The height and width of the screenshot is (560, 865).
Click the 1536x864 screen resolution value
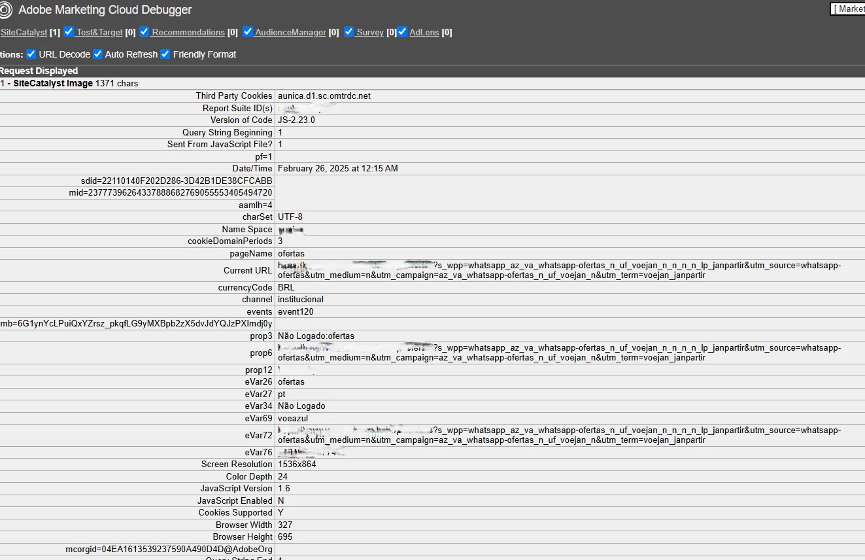coord(297,464)
